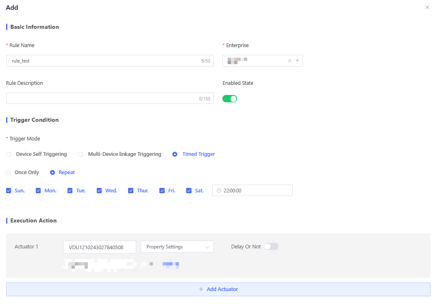Viewport: 433px width, 304px height.
Task: Close the Add dialog with the X icon
Action: pyautogui.click(x=427, y=7)
